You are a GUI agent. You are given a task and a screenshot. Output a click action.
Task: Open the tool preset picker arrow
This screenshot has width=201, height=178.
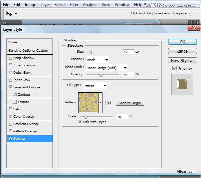(x=16, y=14)
